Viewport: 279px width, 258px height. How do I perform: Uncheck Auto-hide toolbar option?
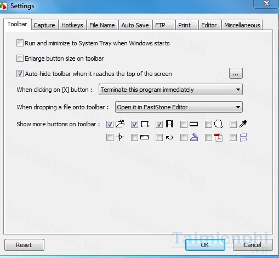point(20,74)
